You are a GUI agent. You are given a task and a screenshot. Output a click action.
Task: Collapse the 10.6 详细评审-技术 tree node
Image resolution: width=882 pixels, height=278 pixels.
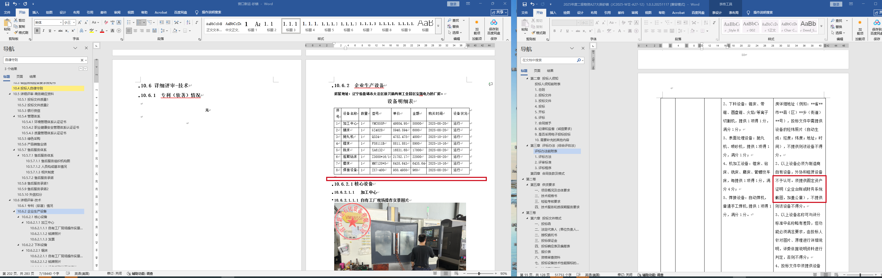[10, 200]
